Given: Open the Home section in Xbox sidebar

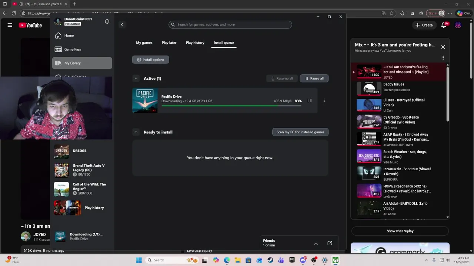Looking at the screenshot, I should click(82, 35).
